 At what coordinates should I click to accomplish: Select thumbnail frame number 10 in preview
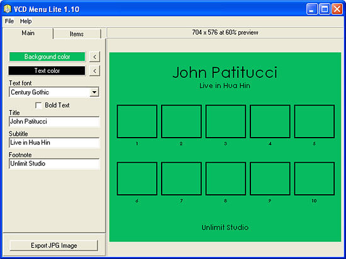pos(314,179)
